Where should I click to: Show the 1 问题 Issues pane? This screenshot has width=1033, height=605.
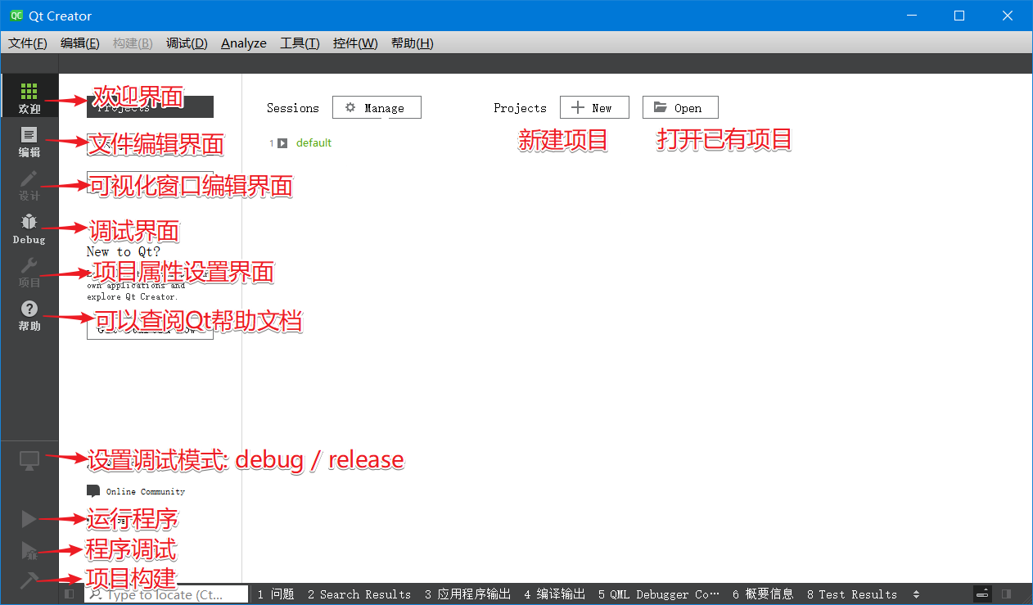click(x=276, y=594)
